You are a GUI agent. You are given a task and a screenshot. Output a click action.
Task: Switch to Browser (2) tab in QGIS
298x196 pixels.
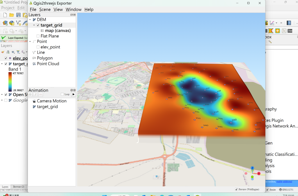(19, 187)
